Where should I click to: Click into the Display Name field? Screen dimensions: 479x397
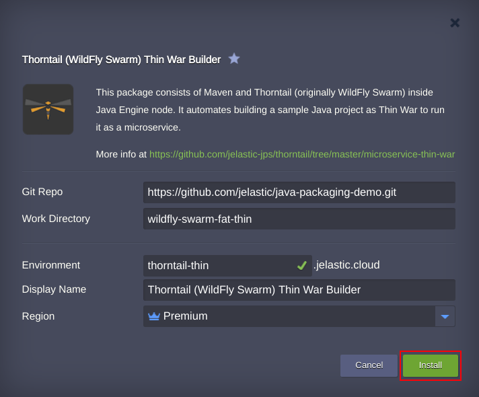click(x=299, y=290)
